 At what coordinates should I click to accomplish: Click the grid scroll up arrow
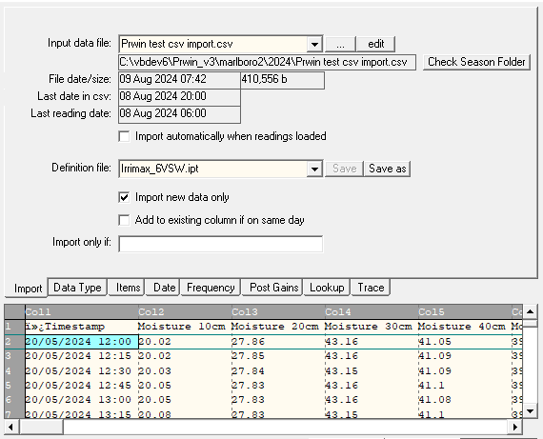click(x=530, y=312)
